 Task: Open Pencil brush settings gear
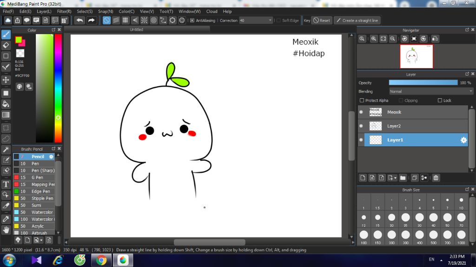pos(51,157)
